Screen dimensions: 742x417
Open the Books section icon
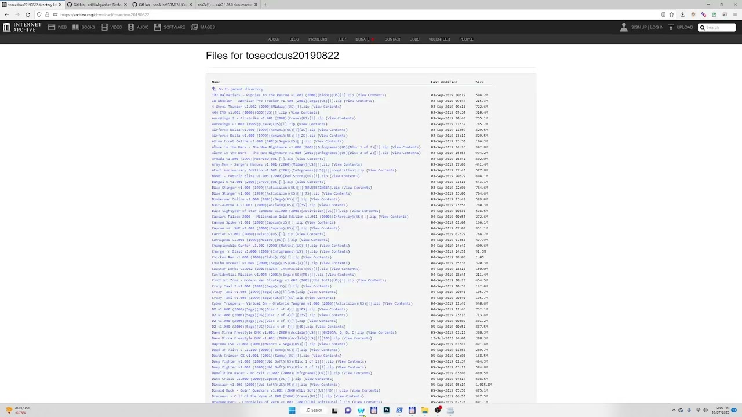pos(75,27)
